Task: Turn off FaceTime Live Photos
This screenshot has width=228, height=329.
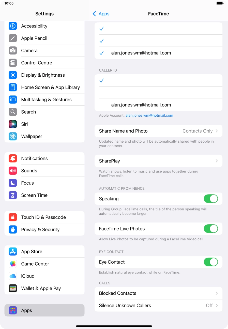Action: 211,229
